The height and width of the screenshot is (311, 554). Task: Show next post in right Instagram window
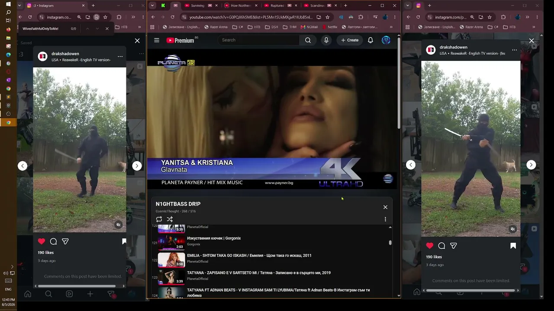[531, 165]
